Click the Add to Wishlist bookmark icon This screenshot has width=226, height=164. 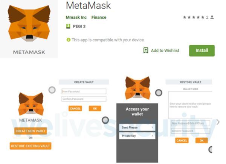(x=146, y=50)
